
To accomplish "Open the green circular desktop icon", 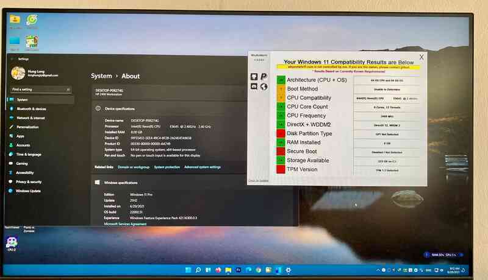I will [x=32, y=21].
